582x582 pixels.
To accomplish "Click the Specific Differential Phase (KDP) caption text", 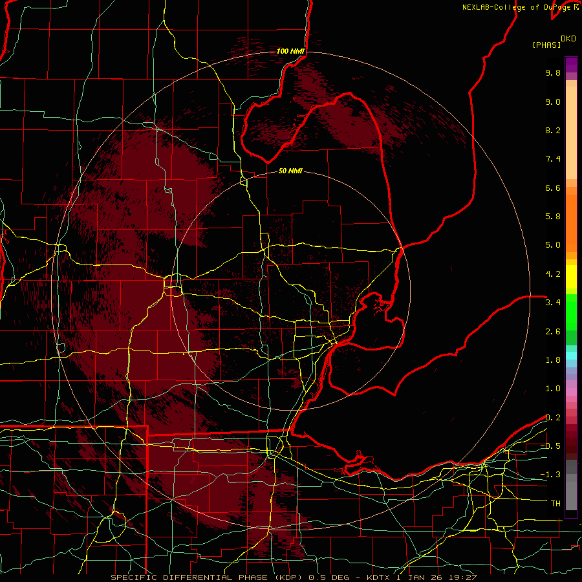I will coord(206,577).
